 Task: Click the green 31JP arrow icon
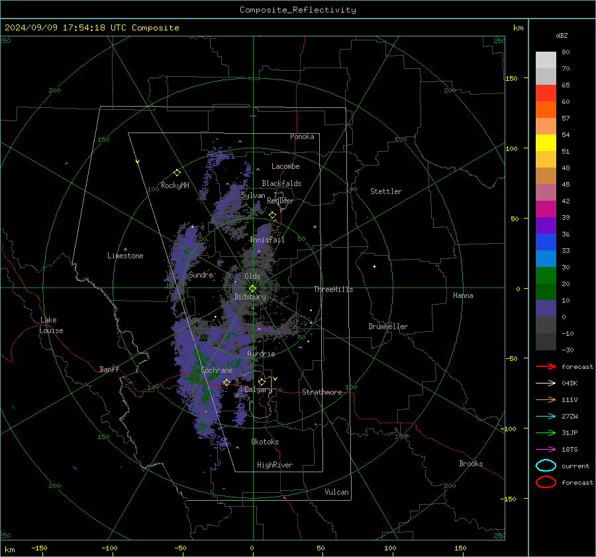coord(546,432)
